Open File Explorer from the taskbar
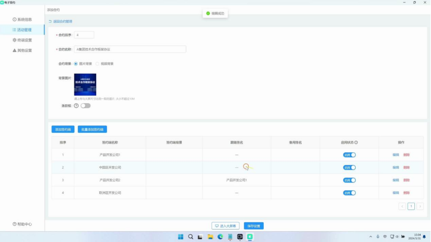The image size is (431, 242). [210, 237]
